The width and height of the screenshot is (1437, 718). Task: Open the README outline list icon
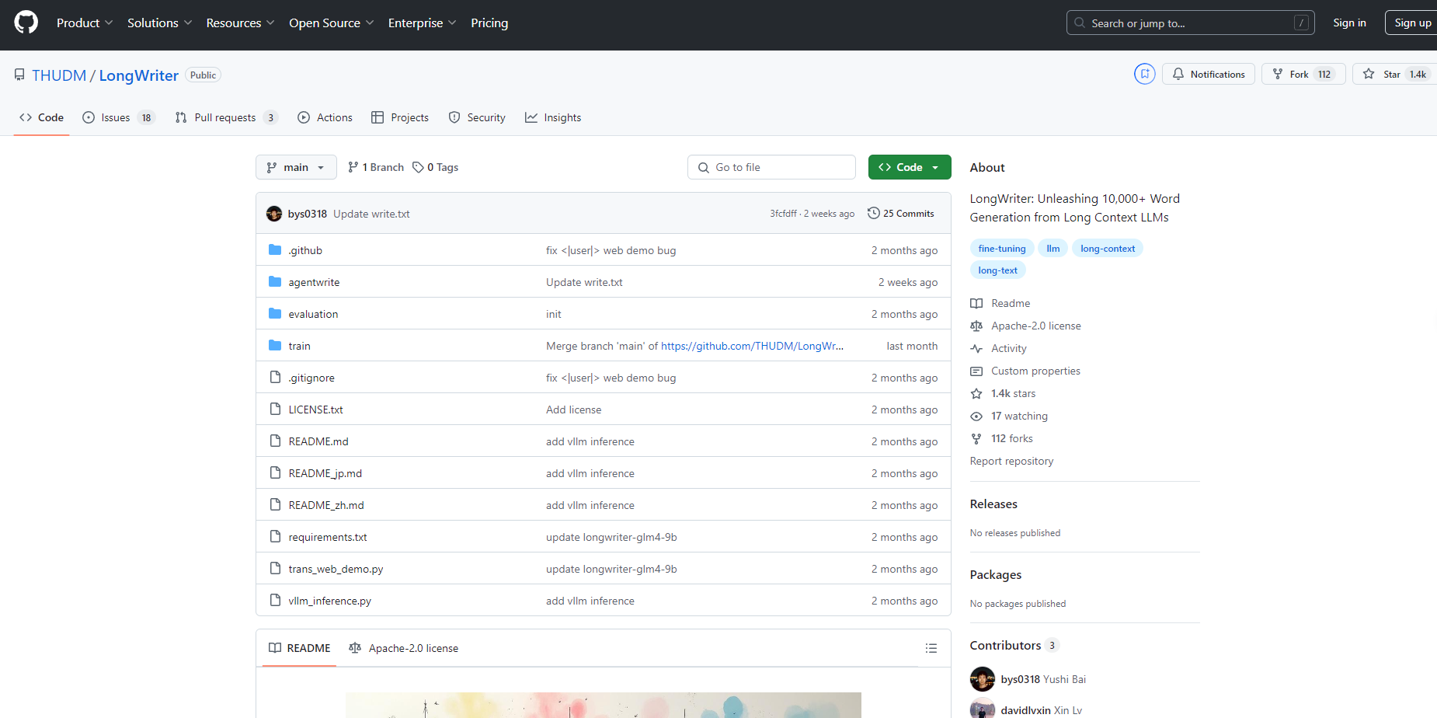tap(931, 648)
